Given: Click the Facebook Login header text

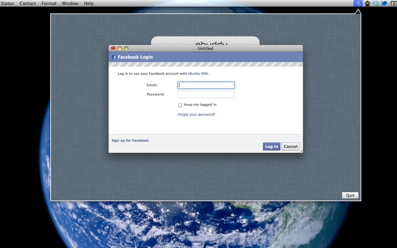Looking at the screenshot, I should (x=135, y=57).
